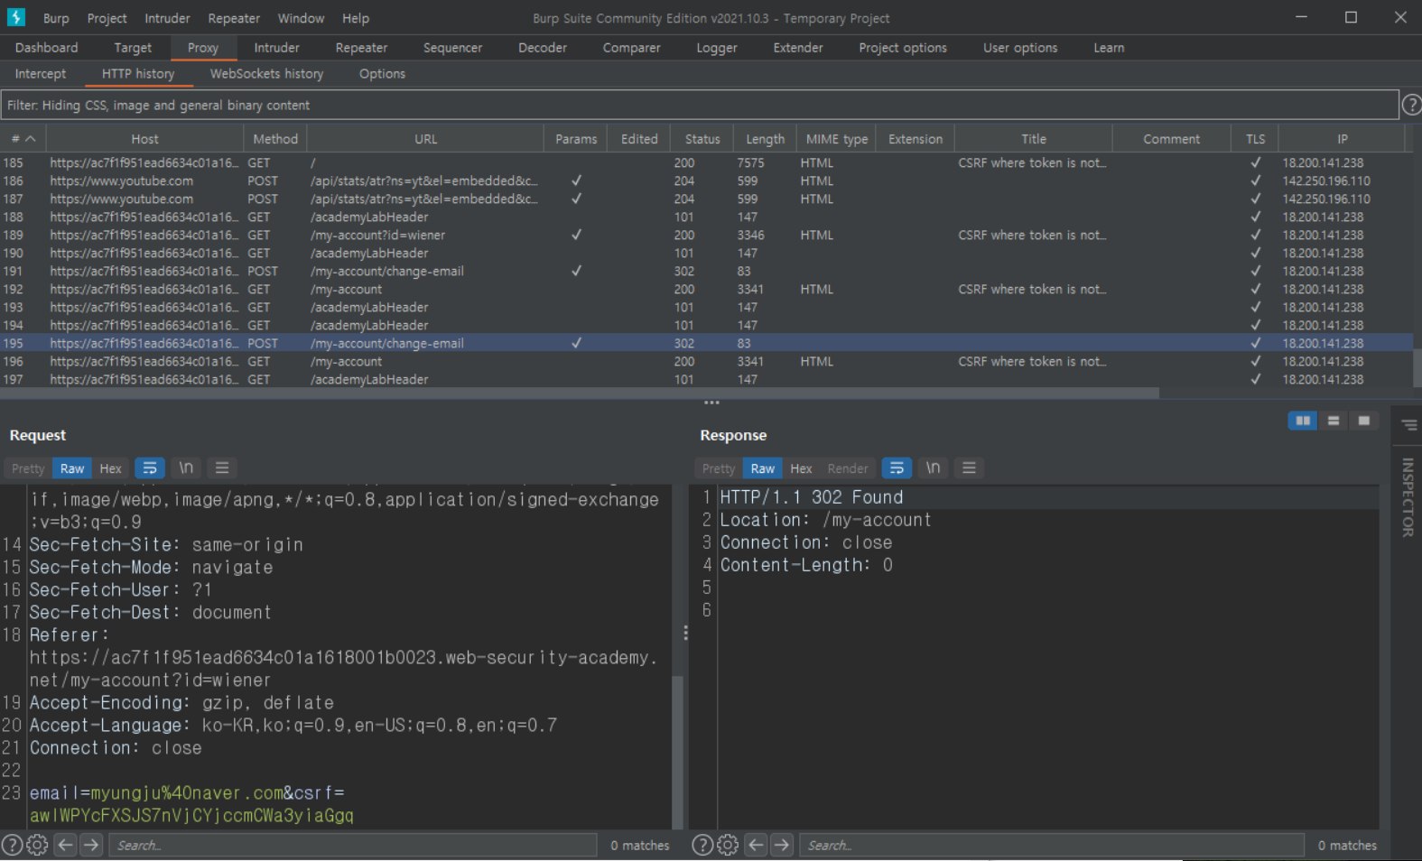Select history row 191 change-email POST
The image size is (1422, 861).
pos(706,271)
